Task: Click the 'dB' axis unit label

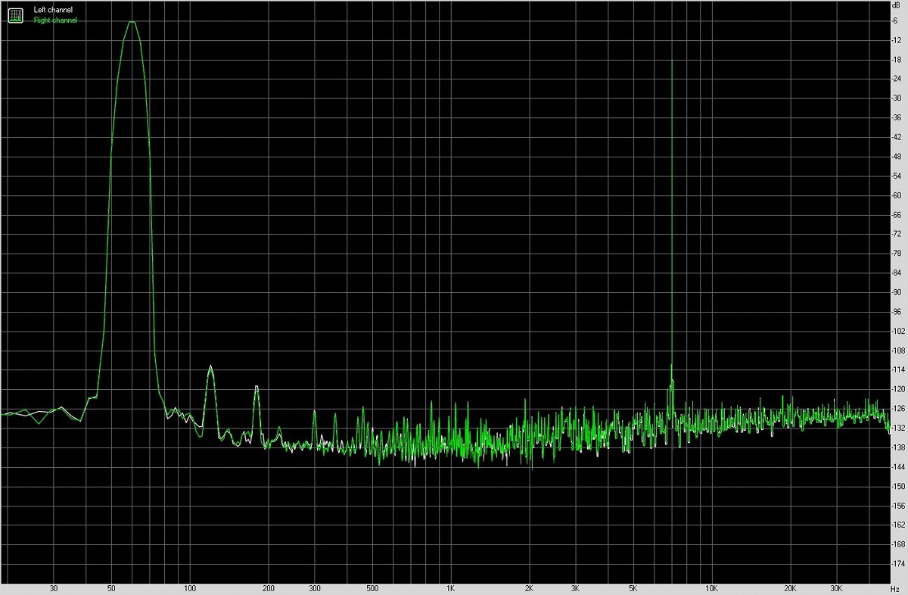Action: point(896,6)
